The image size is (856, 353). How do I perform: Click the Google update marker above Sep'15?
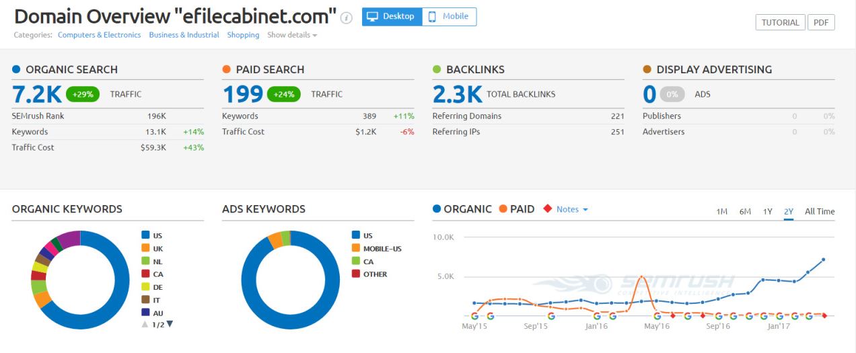[551, 315]
